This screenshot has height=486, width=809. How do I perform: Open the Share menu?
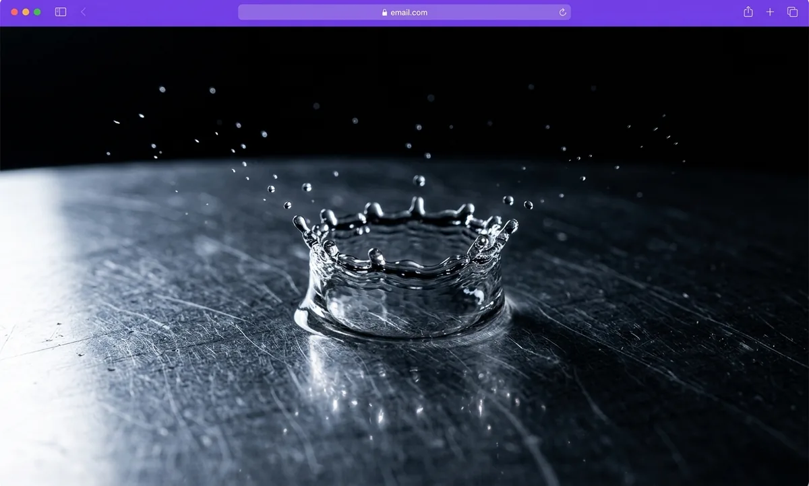coord(748,12)
